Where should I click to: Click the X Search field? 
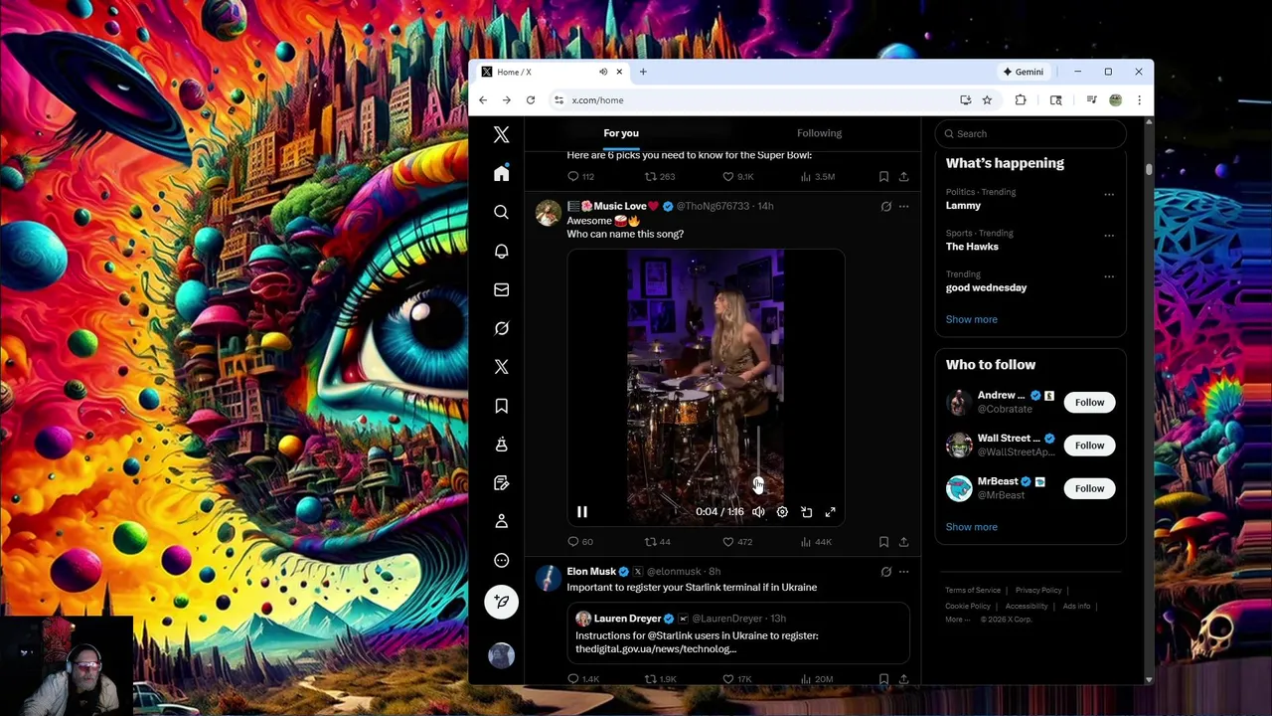coord(1031,133)
